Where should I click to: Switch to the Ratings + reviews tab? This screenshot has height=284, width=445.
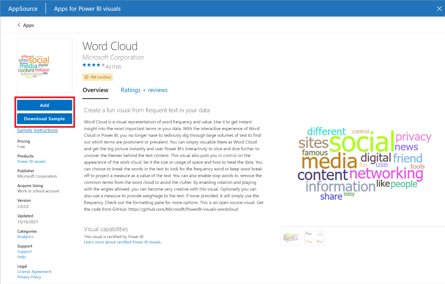coord(144,90)
